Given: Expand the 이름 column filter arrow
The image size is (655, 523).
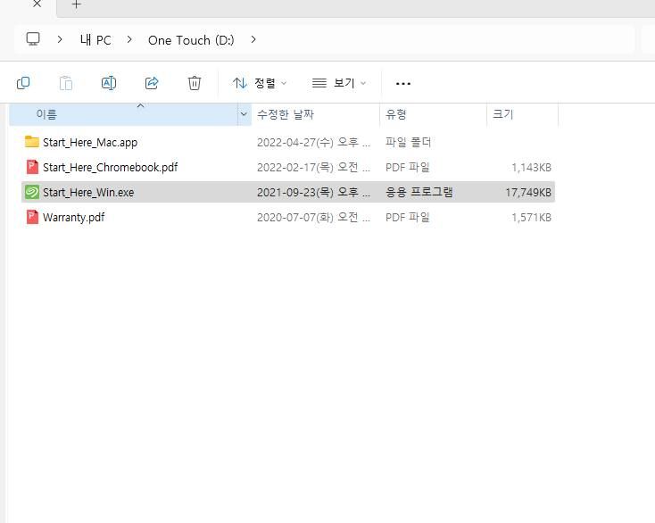Looking at the screenshot, I should pos(244,114).
